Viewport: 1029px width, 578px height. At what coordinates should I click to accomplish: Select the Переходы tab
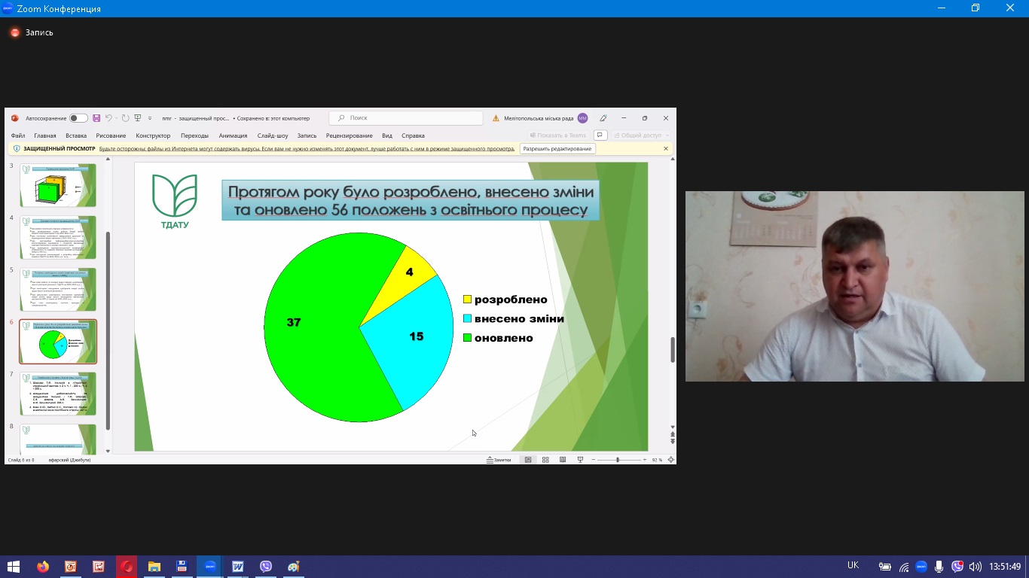(x=194, y=135)
